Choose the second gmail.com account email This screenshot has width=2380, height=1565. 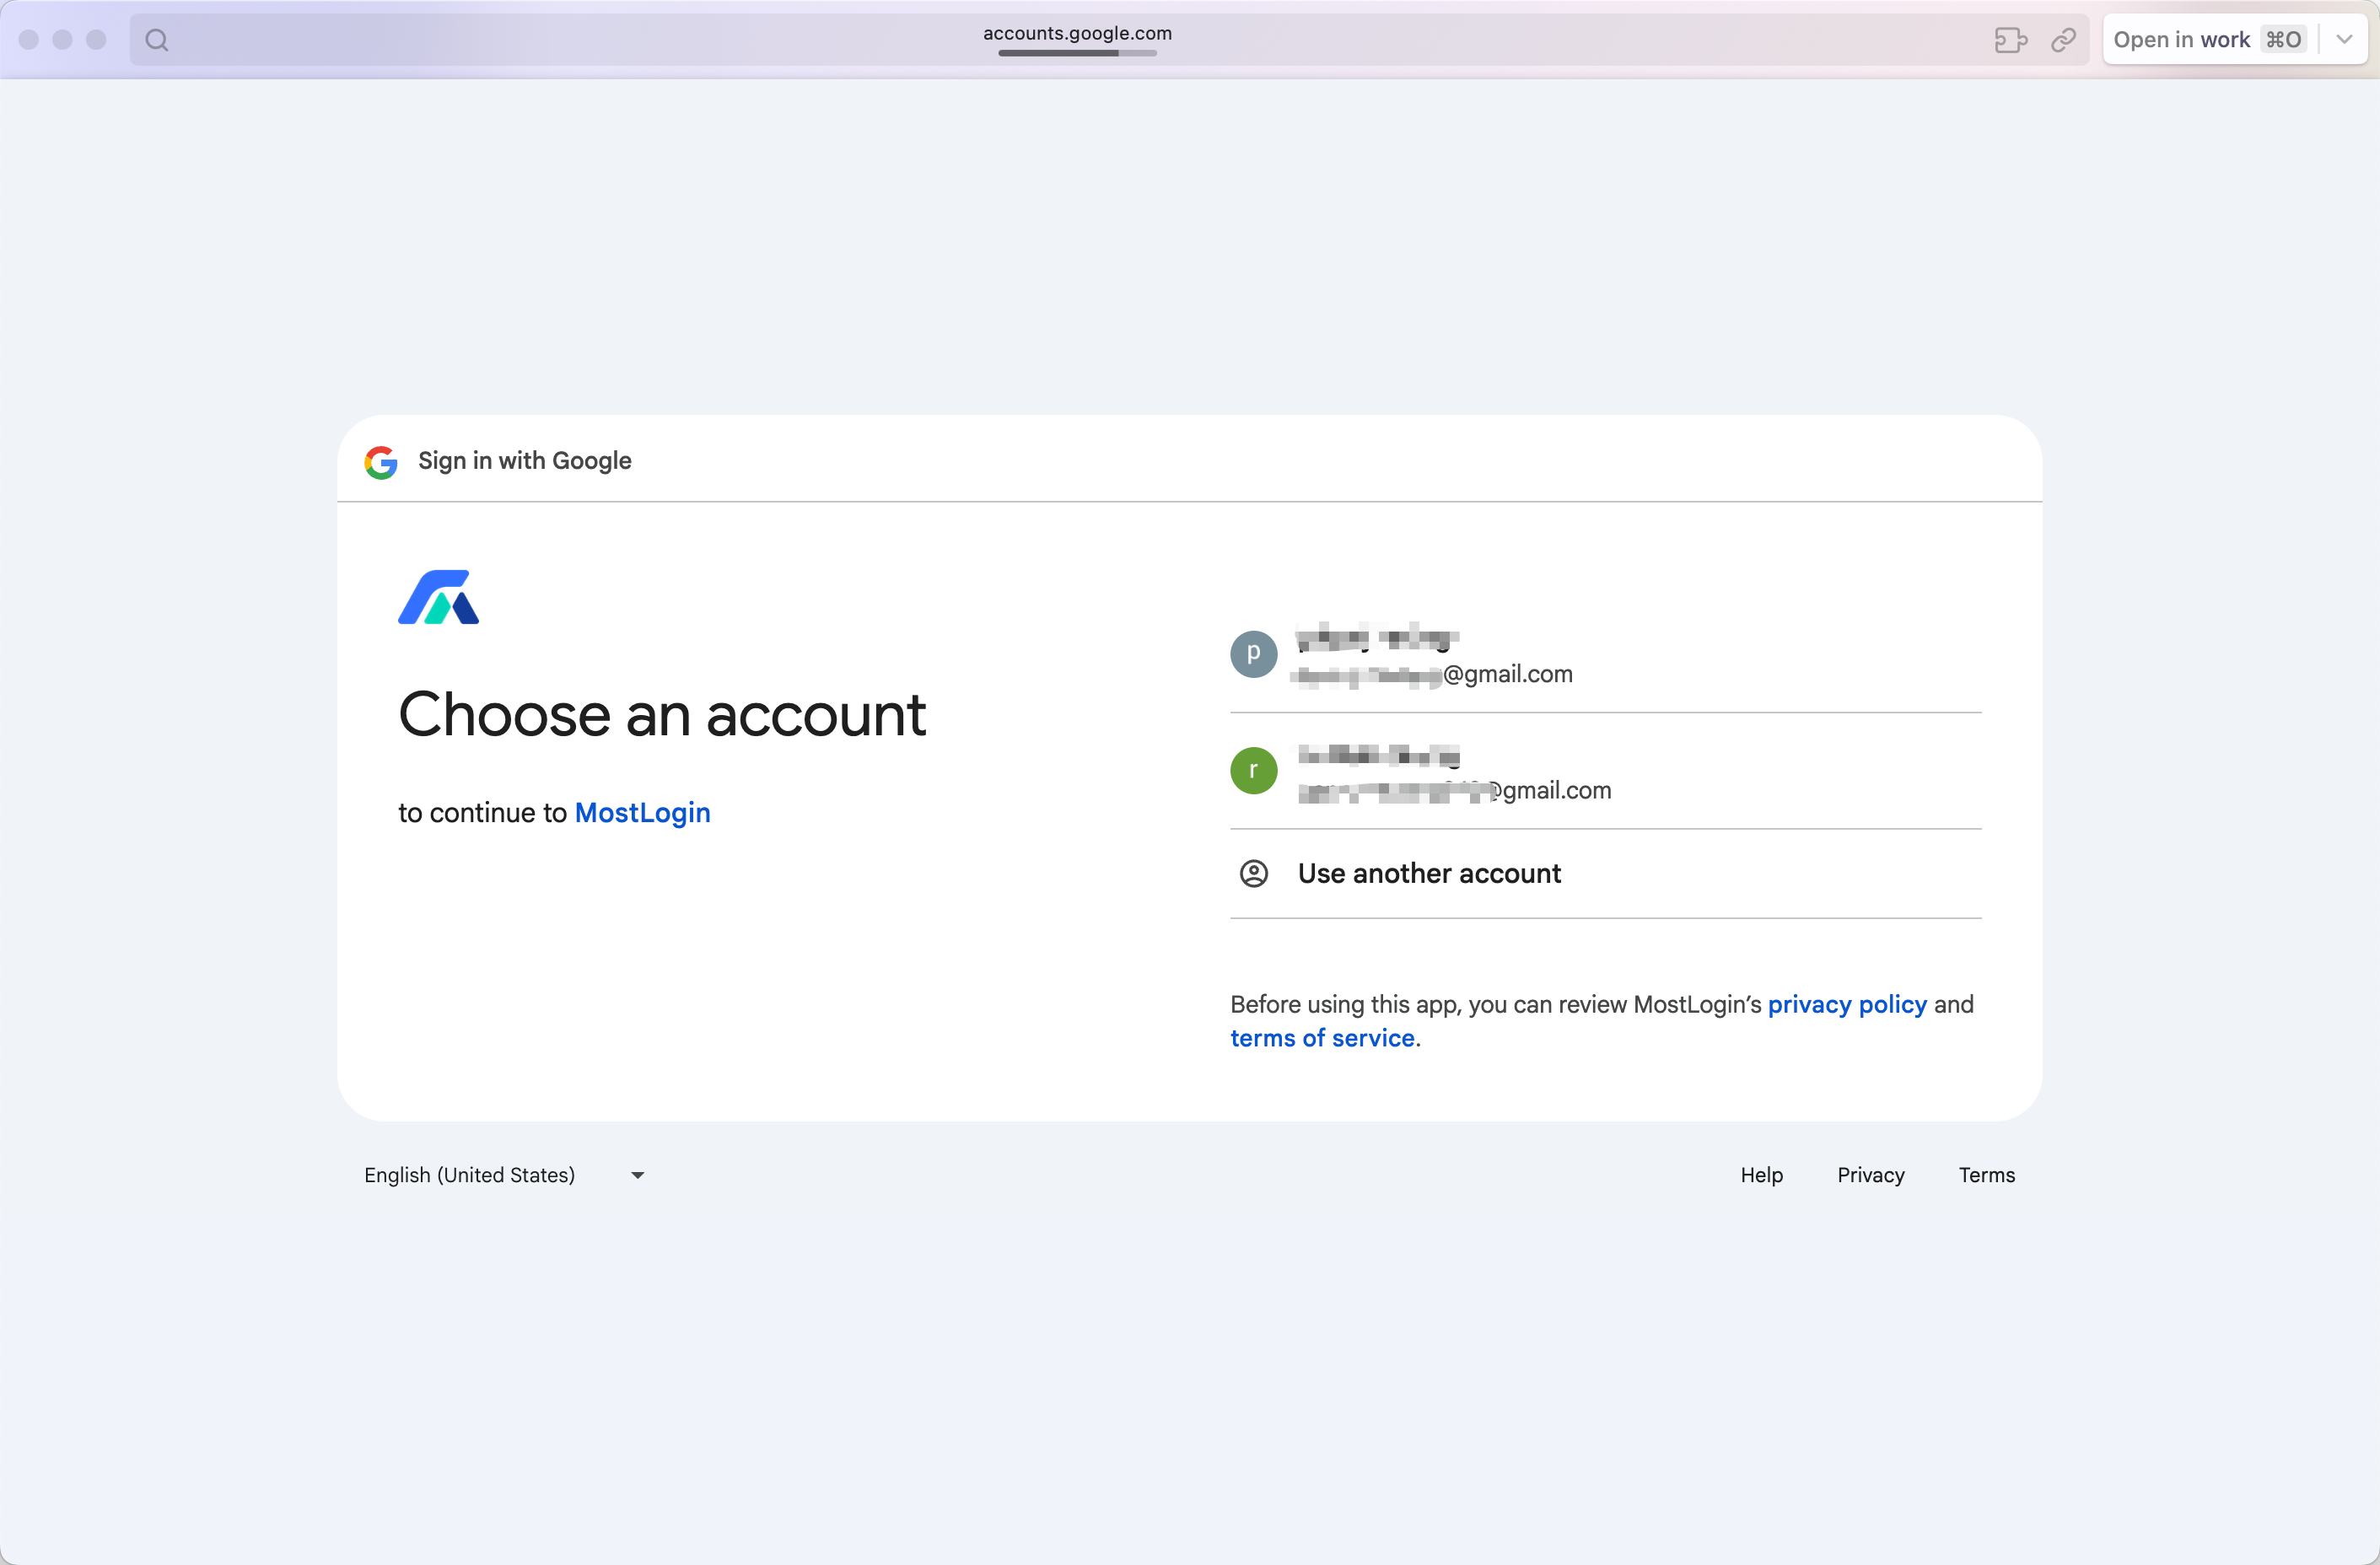(1455, 791)
